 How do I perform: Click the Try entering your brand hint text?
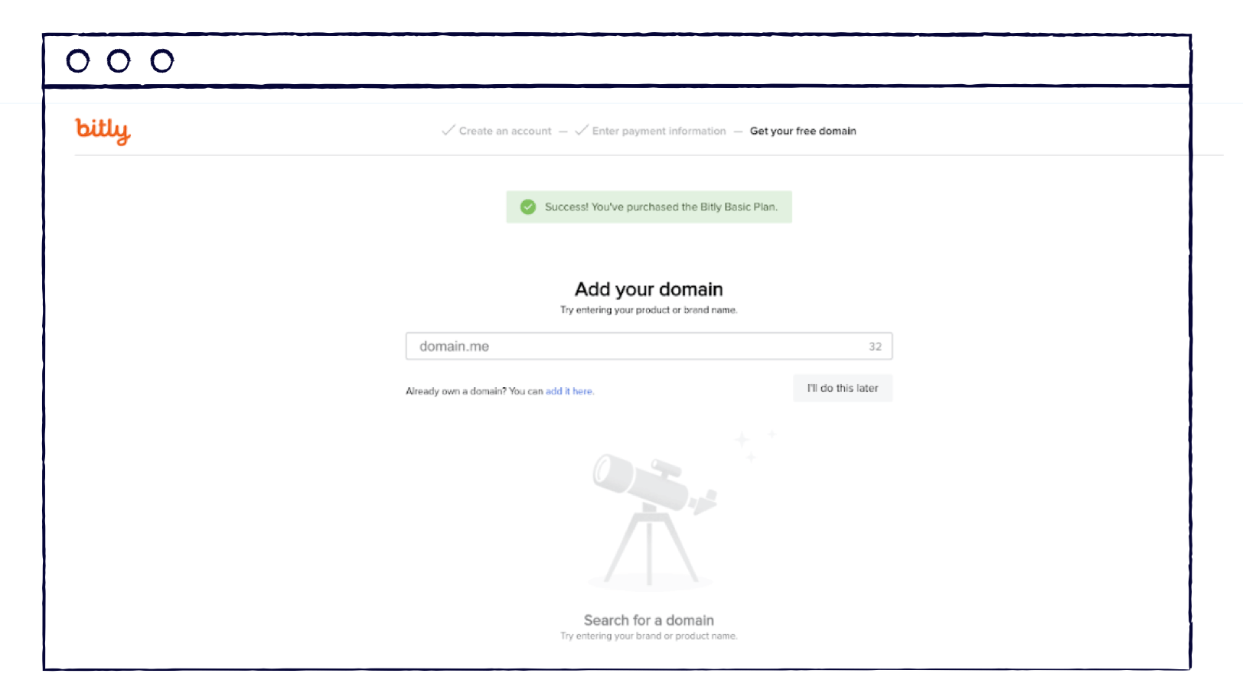coord(648,635)
